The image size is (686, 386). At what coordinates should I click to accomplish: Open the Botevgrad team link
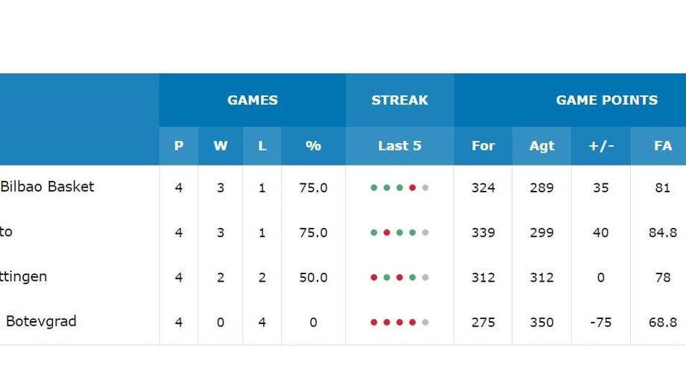(x=41, y=321)
